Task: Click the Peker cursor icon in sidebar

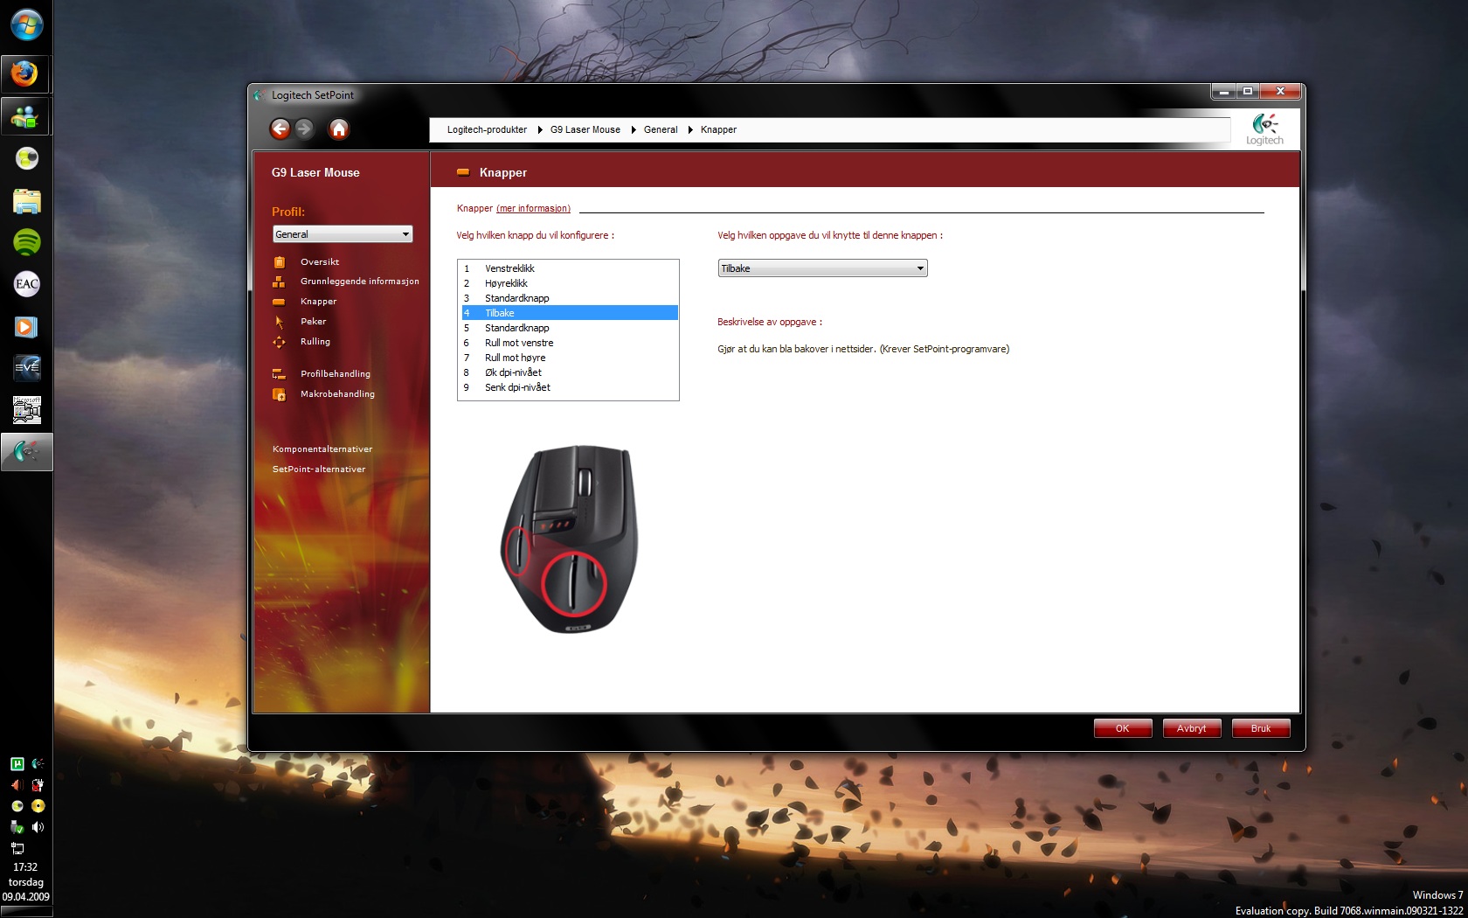Action: pos(279,322)
